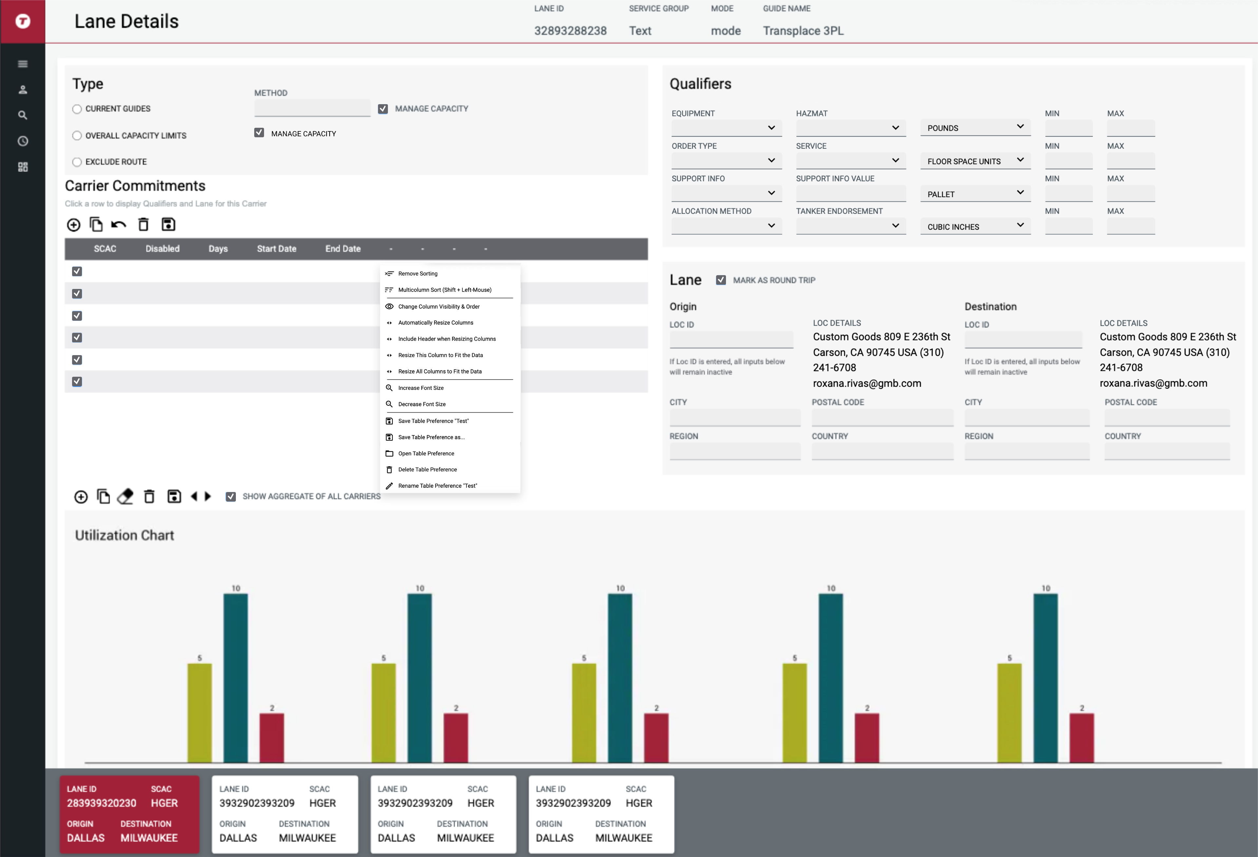Toggle Show Aggregate of All Carriers checkbox
The width and height of the screenshot is (1258, 857).
pos(231,496)
